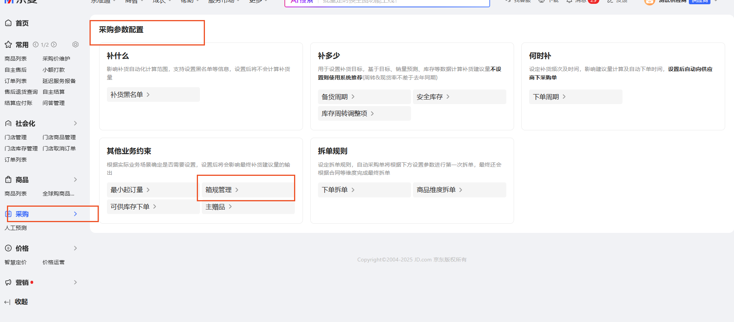
Task: Collapse the sidebar using 收起
Action: [16, 302]
